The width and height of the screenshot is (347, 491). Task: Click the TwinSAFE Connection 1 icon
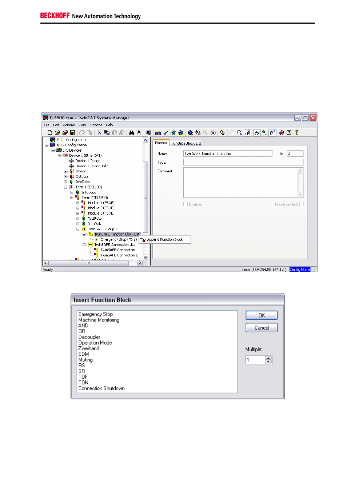(x=96, y=250)
